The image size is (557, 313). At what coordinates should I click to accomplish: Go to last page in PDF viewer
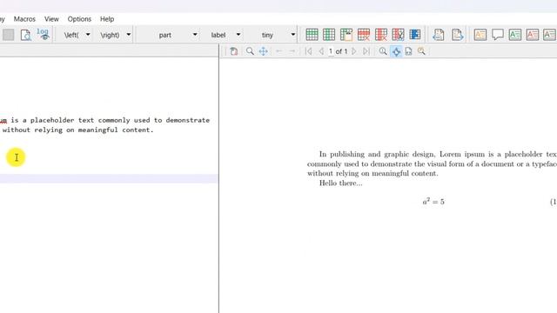tap(366, 51)
